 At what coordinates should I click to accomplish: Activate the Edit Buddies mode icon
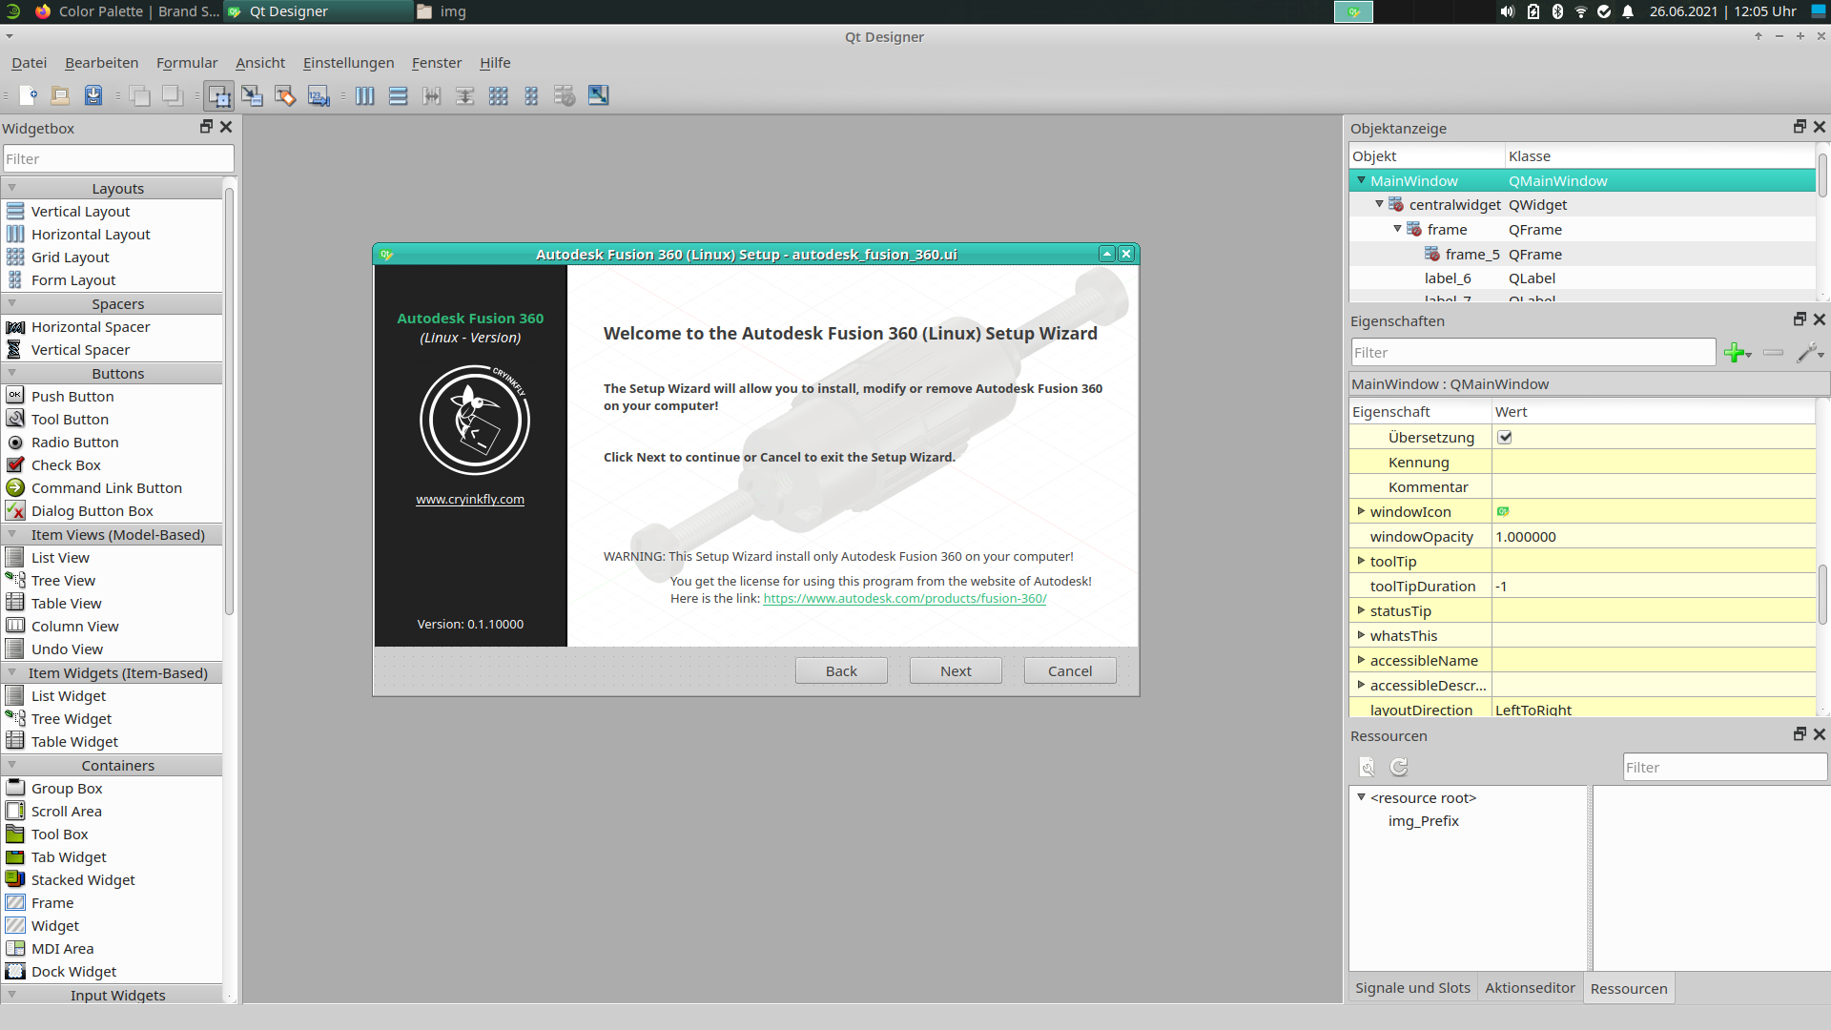(x=286, y=95)
